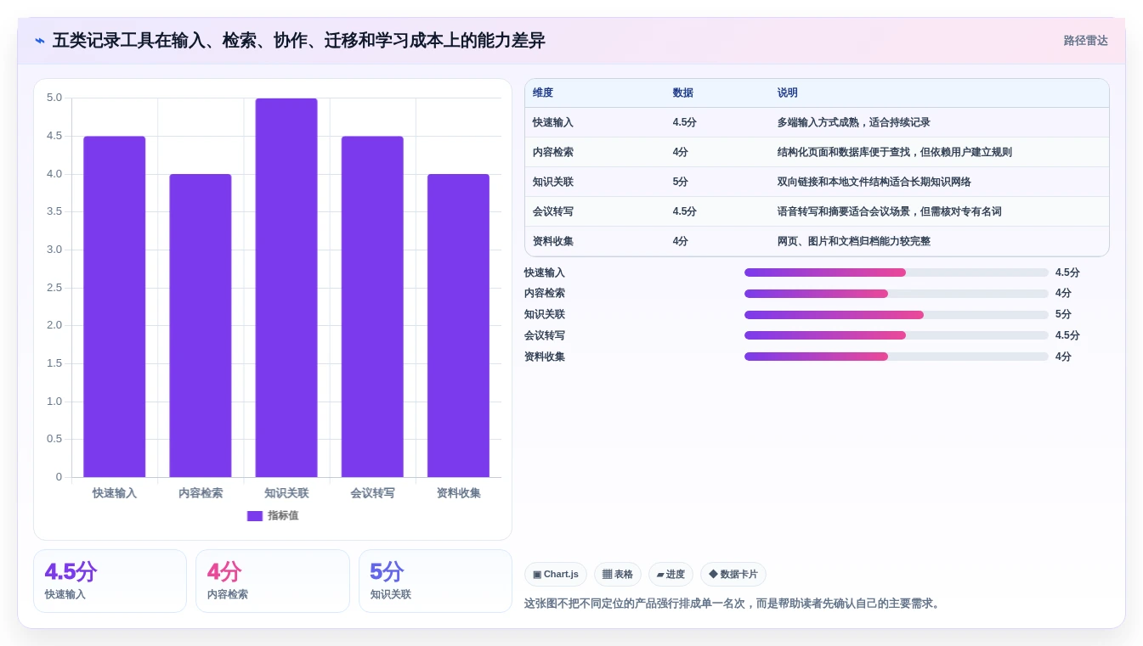The width and height of the screenshot is (1143, 646).
Task: Click the 快速输入 progress bar
Action: tap(896, 272)
